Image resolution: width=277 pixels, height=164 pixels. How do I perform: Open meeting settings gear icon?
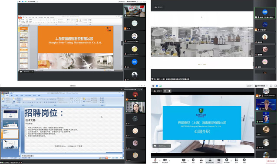coord(244,161)
